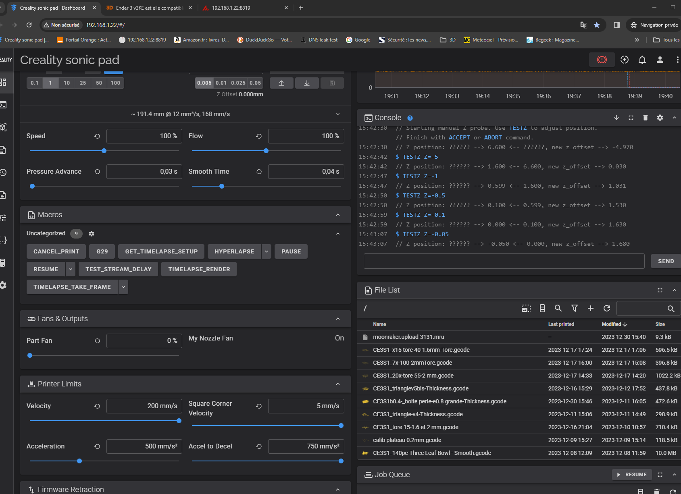This screenshot has width=681, height=494.
Task: Run the TIMELAPSE_RENDER macro
Action: pyautogui.click(x=199, y=269)
